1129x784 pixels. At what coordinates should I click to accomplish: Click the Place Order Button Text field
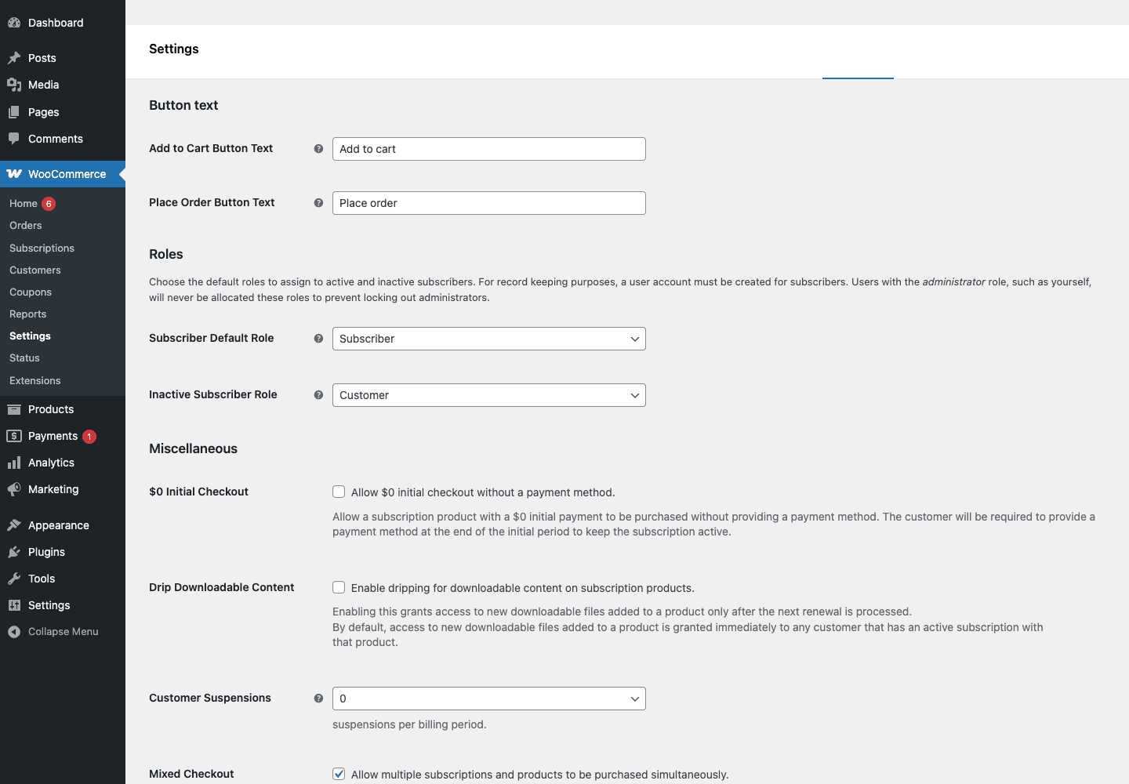[x=489, y=203]
